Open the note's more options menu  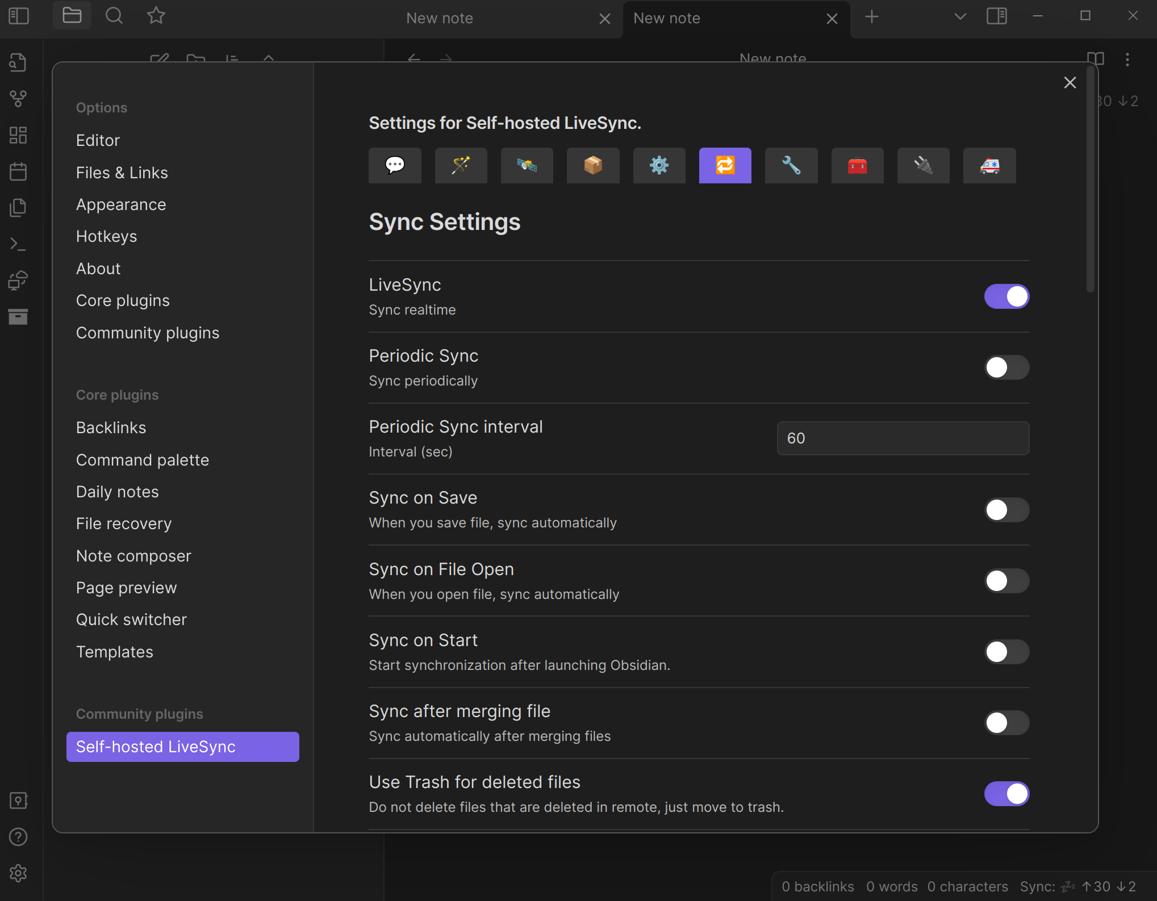(1127, 60)
